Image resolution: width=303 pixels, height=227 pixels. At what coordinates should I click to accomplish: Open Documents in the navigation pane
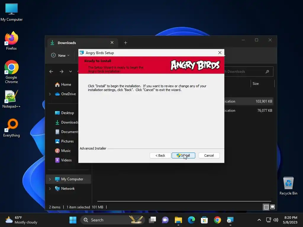pyautogui.click(x=67, y=132)
